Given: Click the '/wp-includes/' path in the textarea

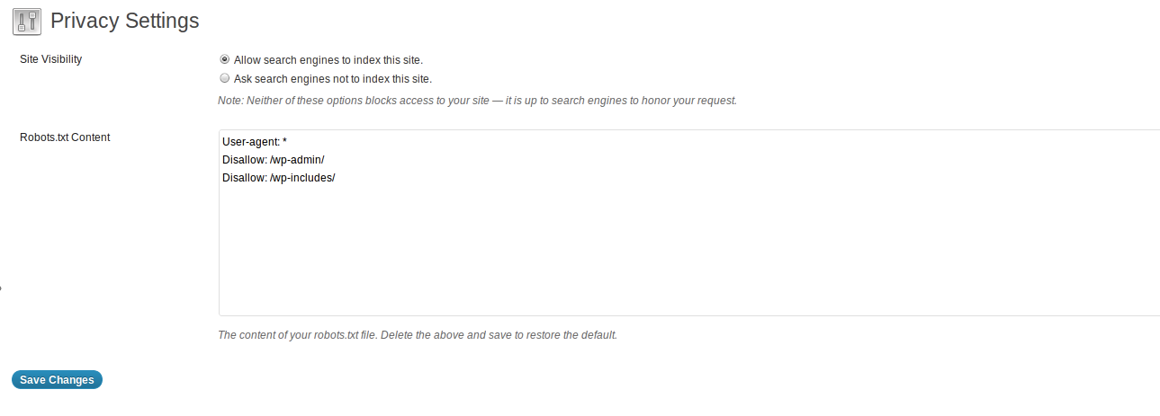Looking at the screenshot, I should point(302,178).
